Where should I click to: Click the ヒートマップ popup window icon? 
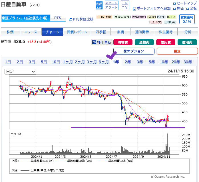(x=174, y=4)
